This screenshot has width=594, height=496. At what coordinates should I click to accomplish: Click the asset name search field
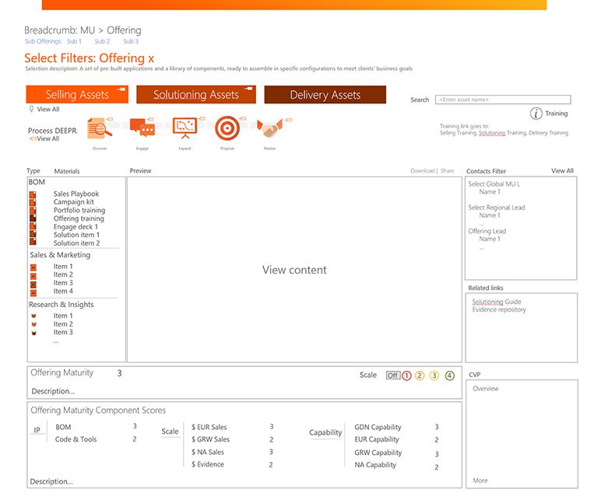(x=502, y=100)
